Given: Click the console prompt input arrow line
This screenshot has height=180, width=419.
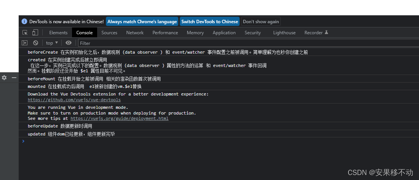Looking at the screenshot, I should [219, 141].
